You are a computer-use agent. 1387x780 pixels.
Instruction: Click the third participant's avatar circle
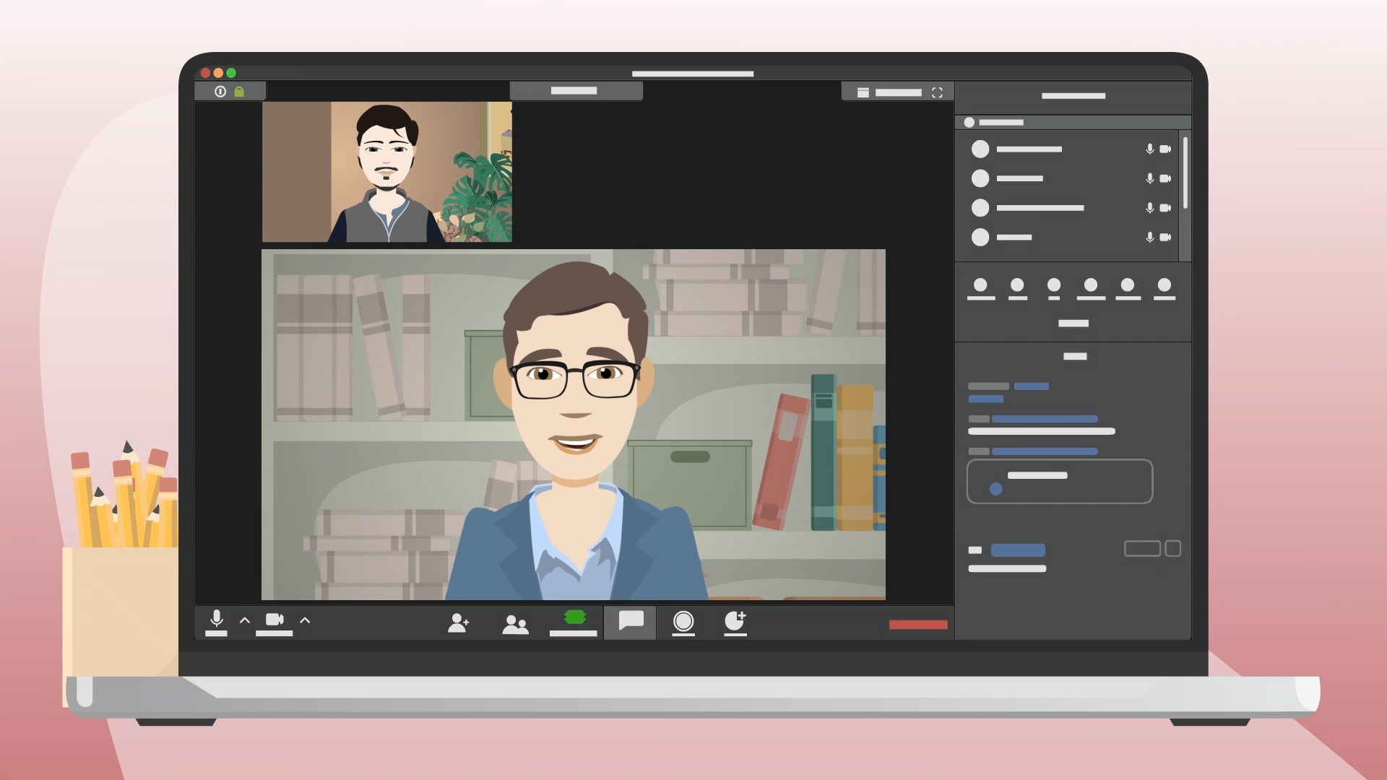click(980, 208)
